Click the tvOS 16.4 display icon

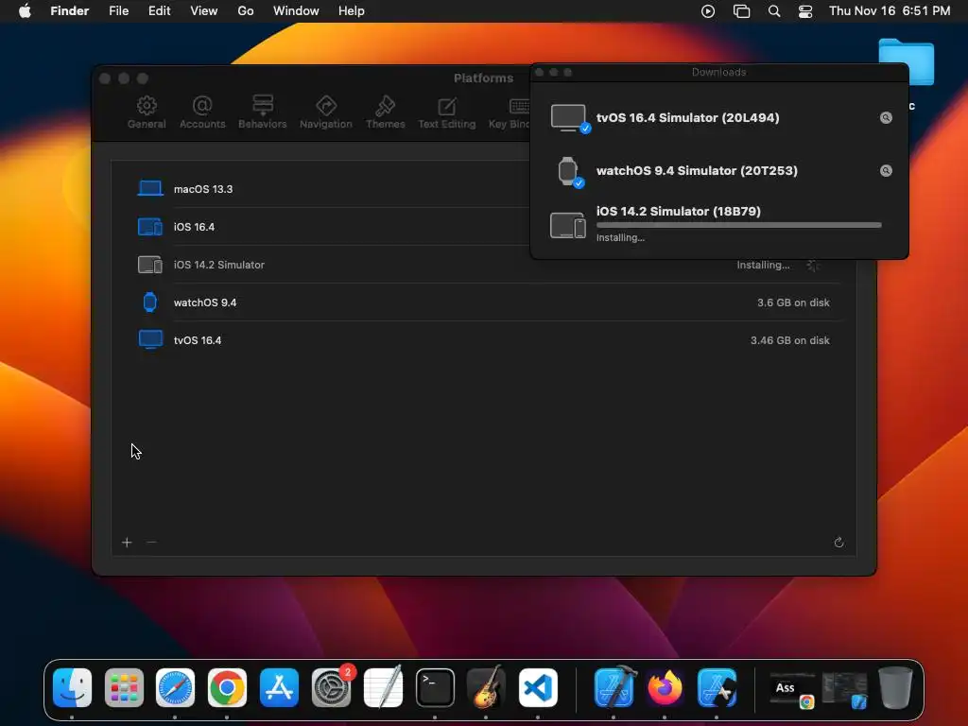pos(150,339)
